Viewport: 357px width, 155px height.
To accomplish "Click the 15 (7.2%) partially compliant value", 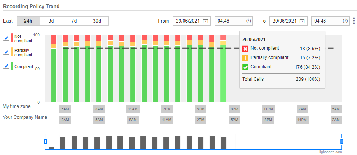I will click(310, 58).
